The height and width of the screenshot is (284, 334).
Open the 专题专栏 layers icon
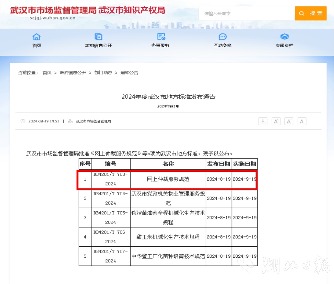tap(284, 37)
